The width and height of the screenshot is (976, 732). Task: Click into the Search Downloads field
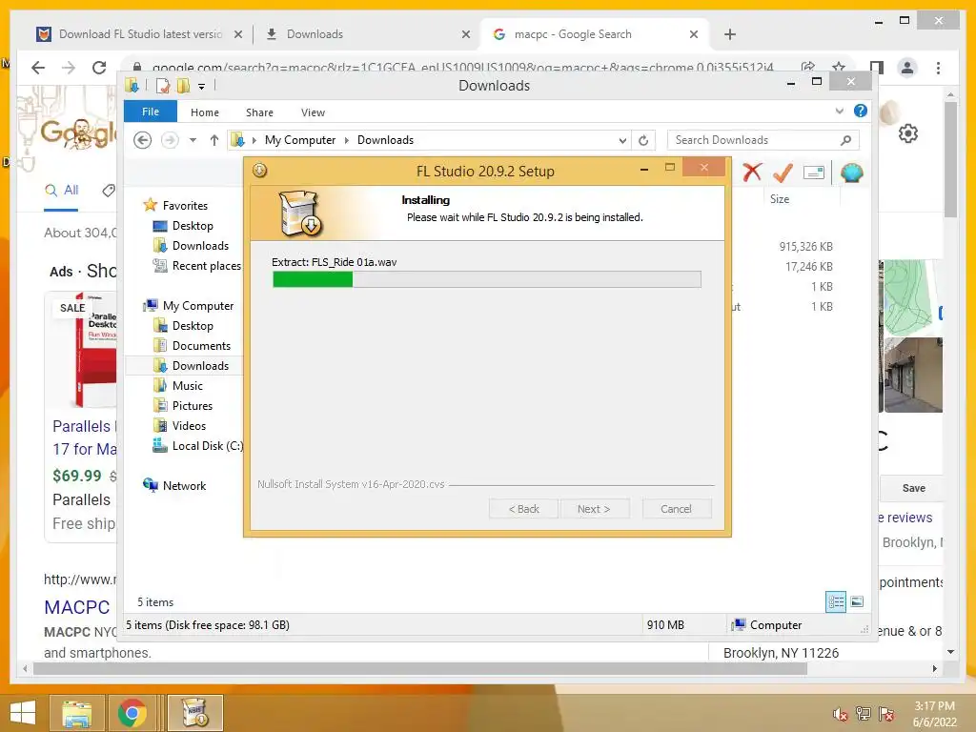click(762, 140)
